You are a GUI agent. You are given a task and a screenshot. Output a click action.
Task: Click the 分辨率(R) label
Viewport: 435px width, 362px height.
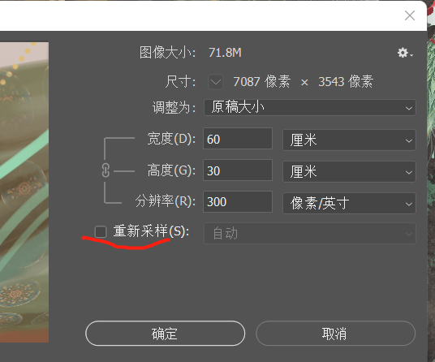166,201
